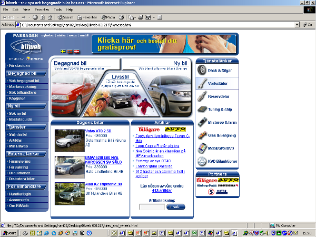Expand the Mail toolbar dropdown arrow

(x=135, y=17)
